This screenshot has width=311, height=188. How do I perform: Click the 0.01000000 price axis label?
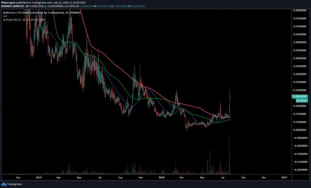coord(300,122)
